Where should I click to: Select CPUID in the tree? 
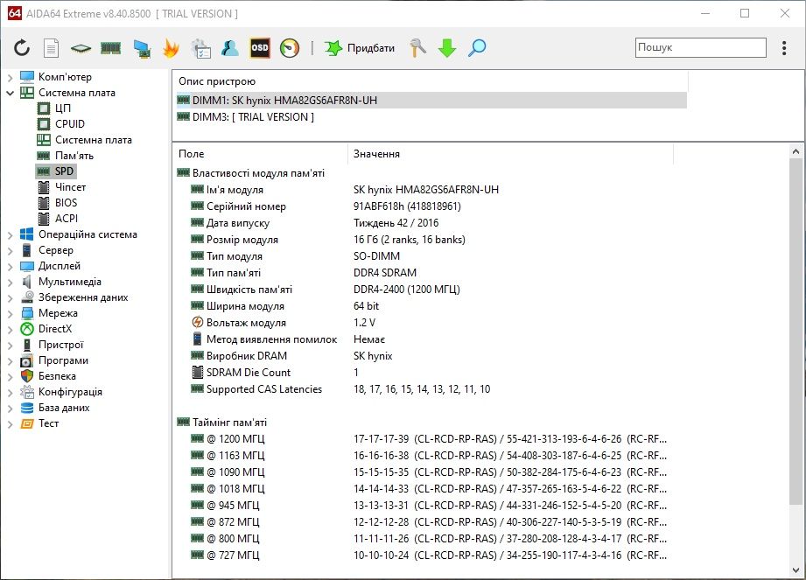click(70, 124)
